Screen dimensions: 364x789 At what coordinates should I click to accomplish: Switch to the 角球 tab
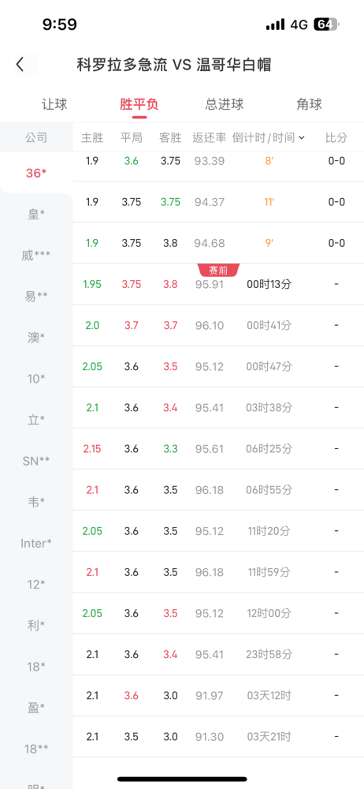[x=309, y=104]
